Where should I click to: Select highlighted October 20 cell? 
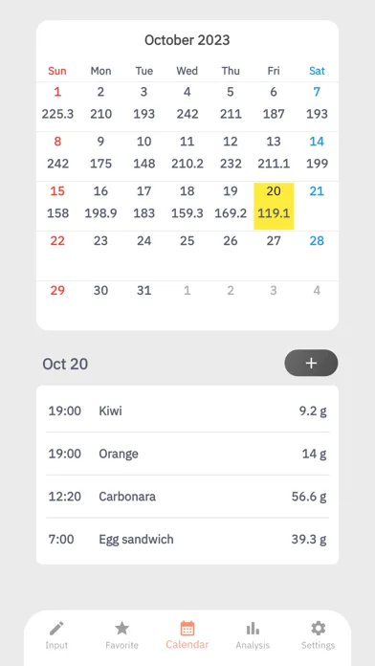274,206
